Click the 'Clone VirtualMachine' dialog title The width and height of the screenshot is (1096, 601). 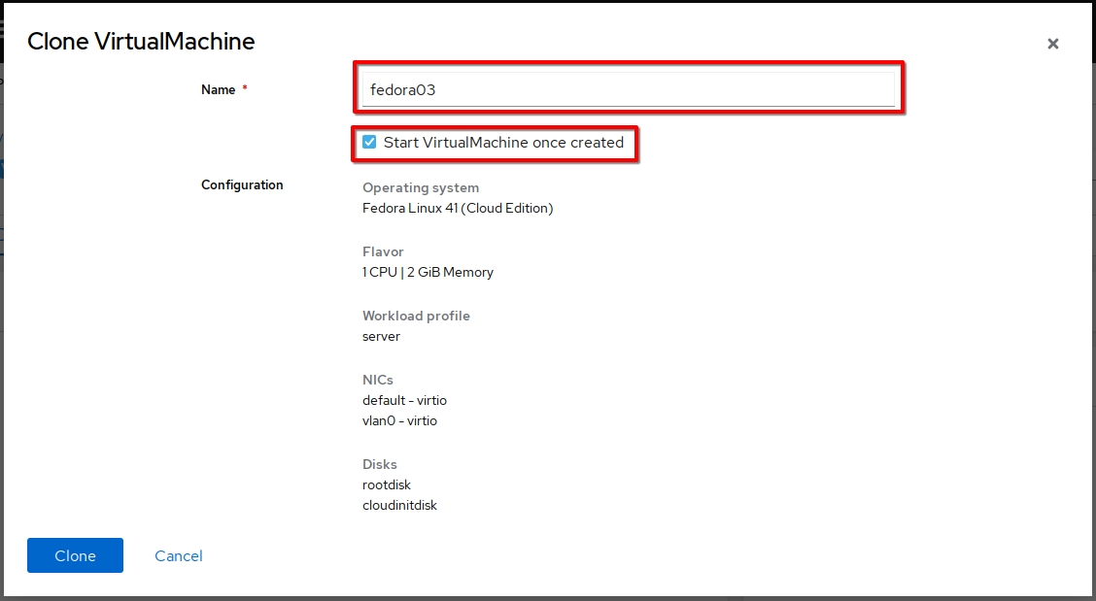141,41
